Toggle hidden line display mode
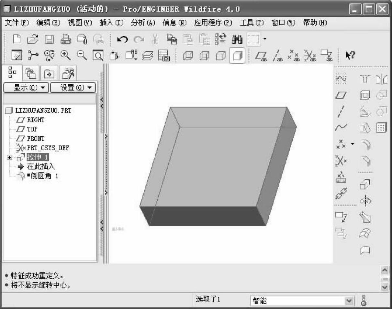The image size is (392, 309). (x=204, y=56)
